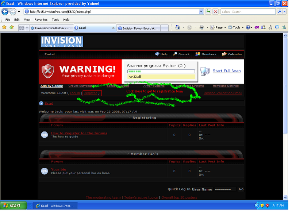Click the Esad breadcrumb link
Screen dimensions: 292x219
pos(49,104)
